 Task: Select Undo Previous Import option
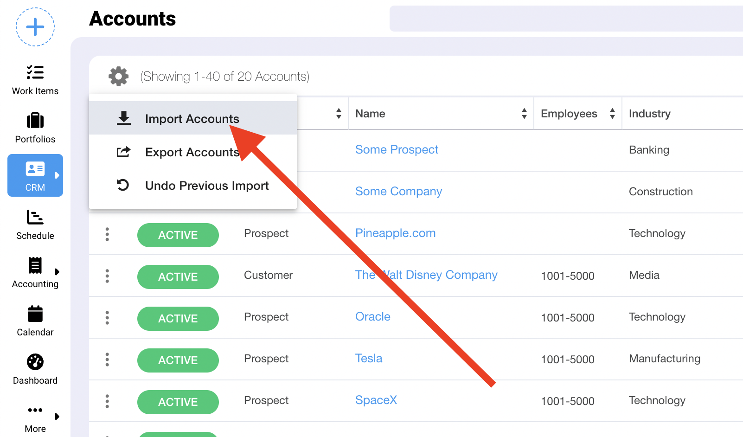click(206, 186)
